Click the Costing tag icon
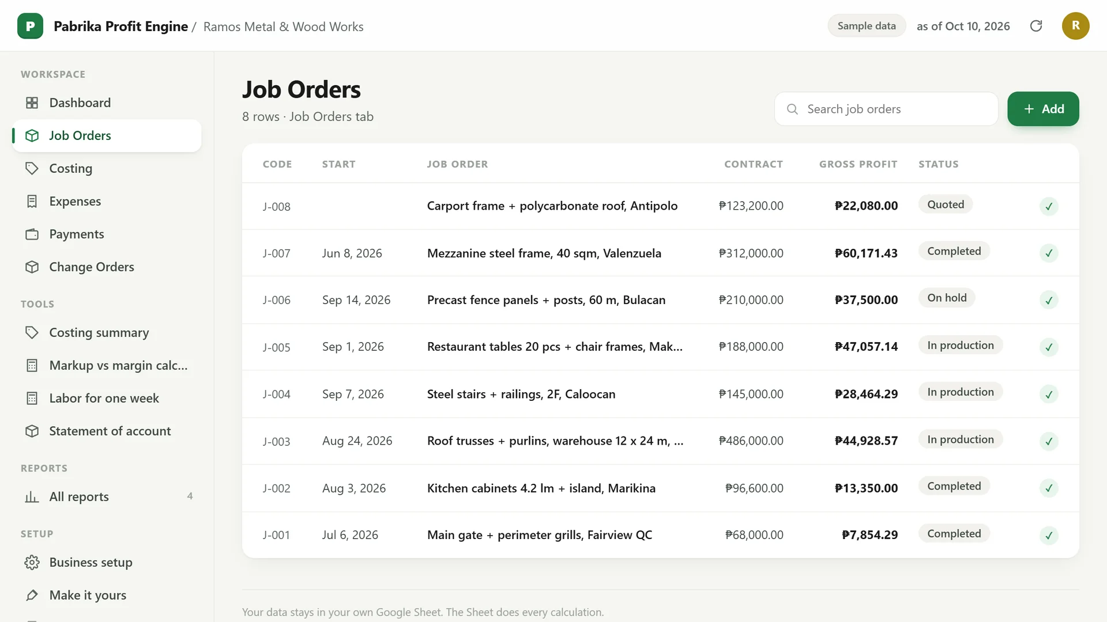Viewport: 1107px width, 622px height. 32,168
